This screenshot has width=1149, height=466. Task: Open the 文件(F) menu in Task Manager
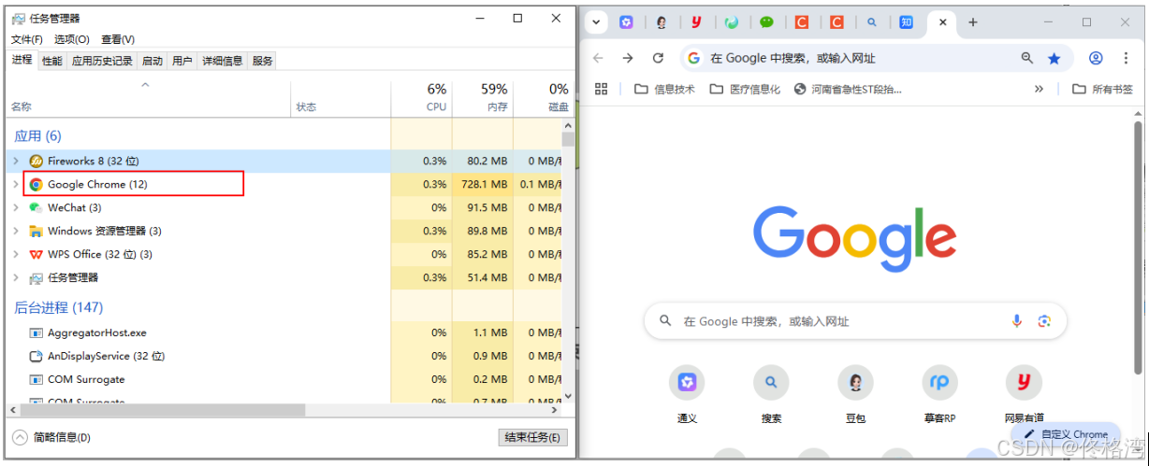point(27,39)
